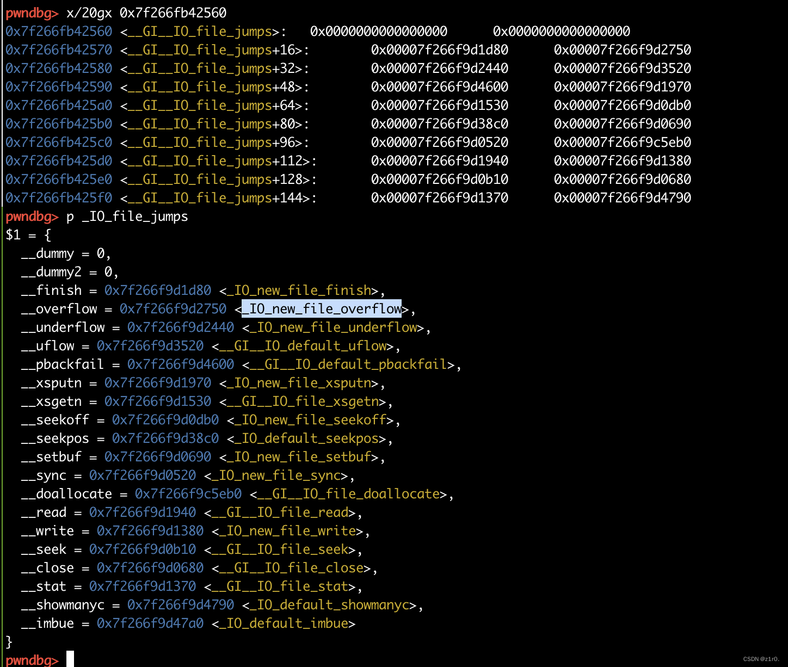The image size is (788, 667).
Task: Place cursor at the final pwndbg prompt
Action: [70, 659]
